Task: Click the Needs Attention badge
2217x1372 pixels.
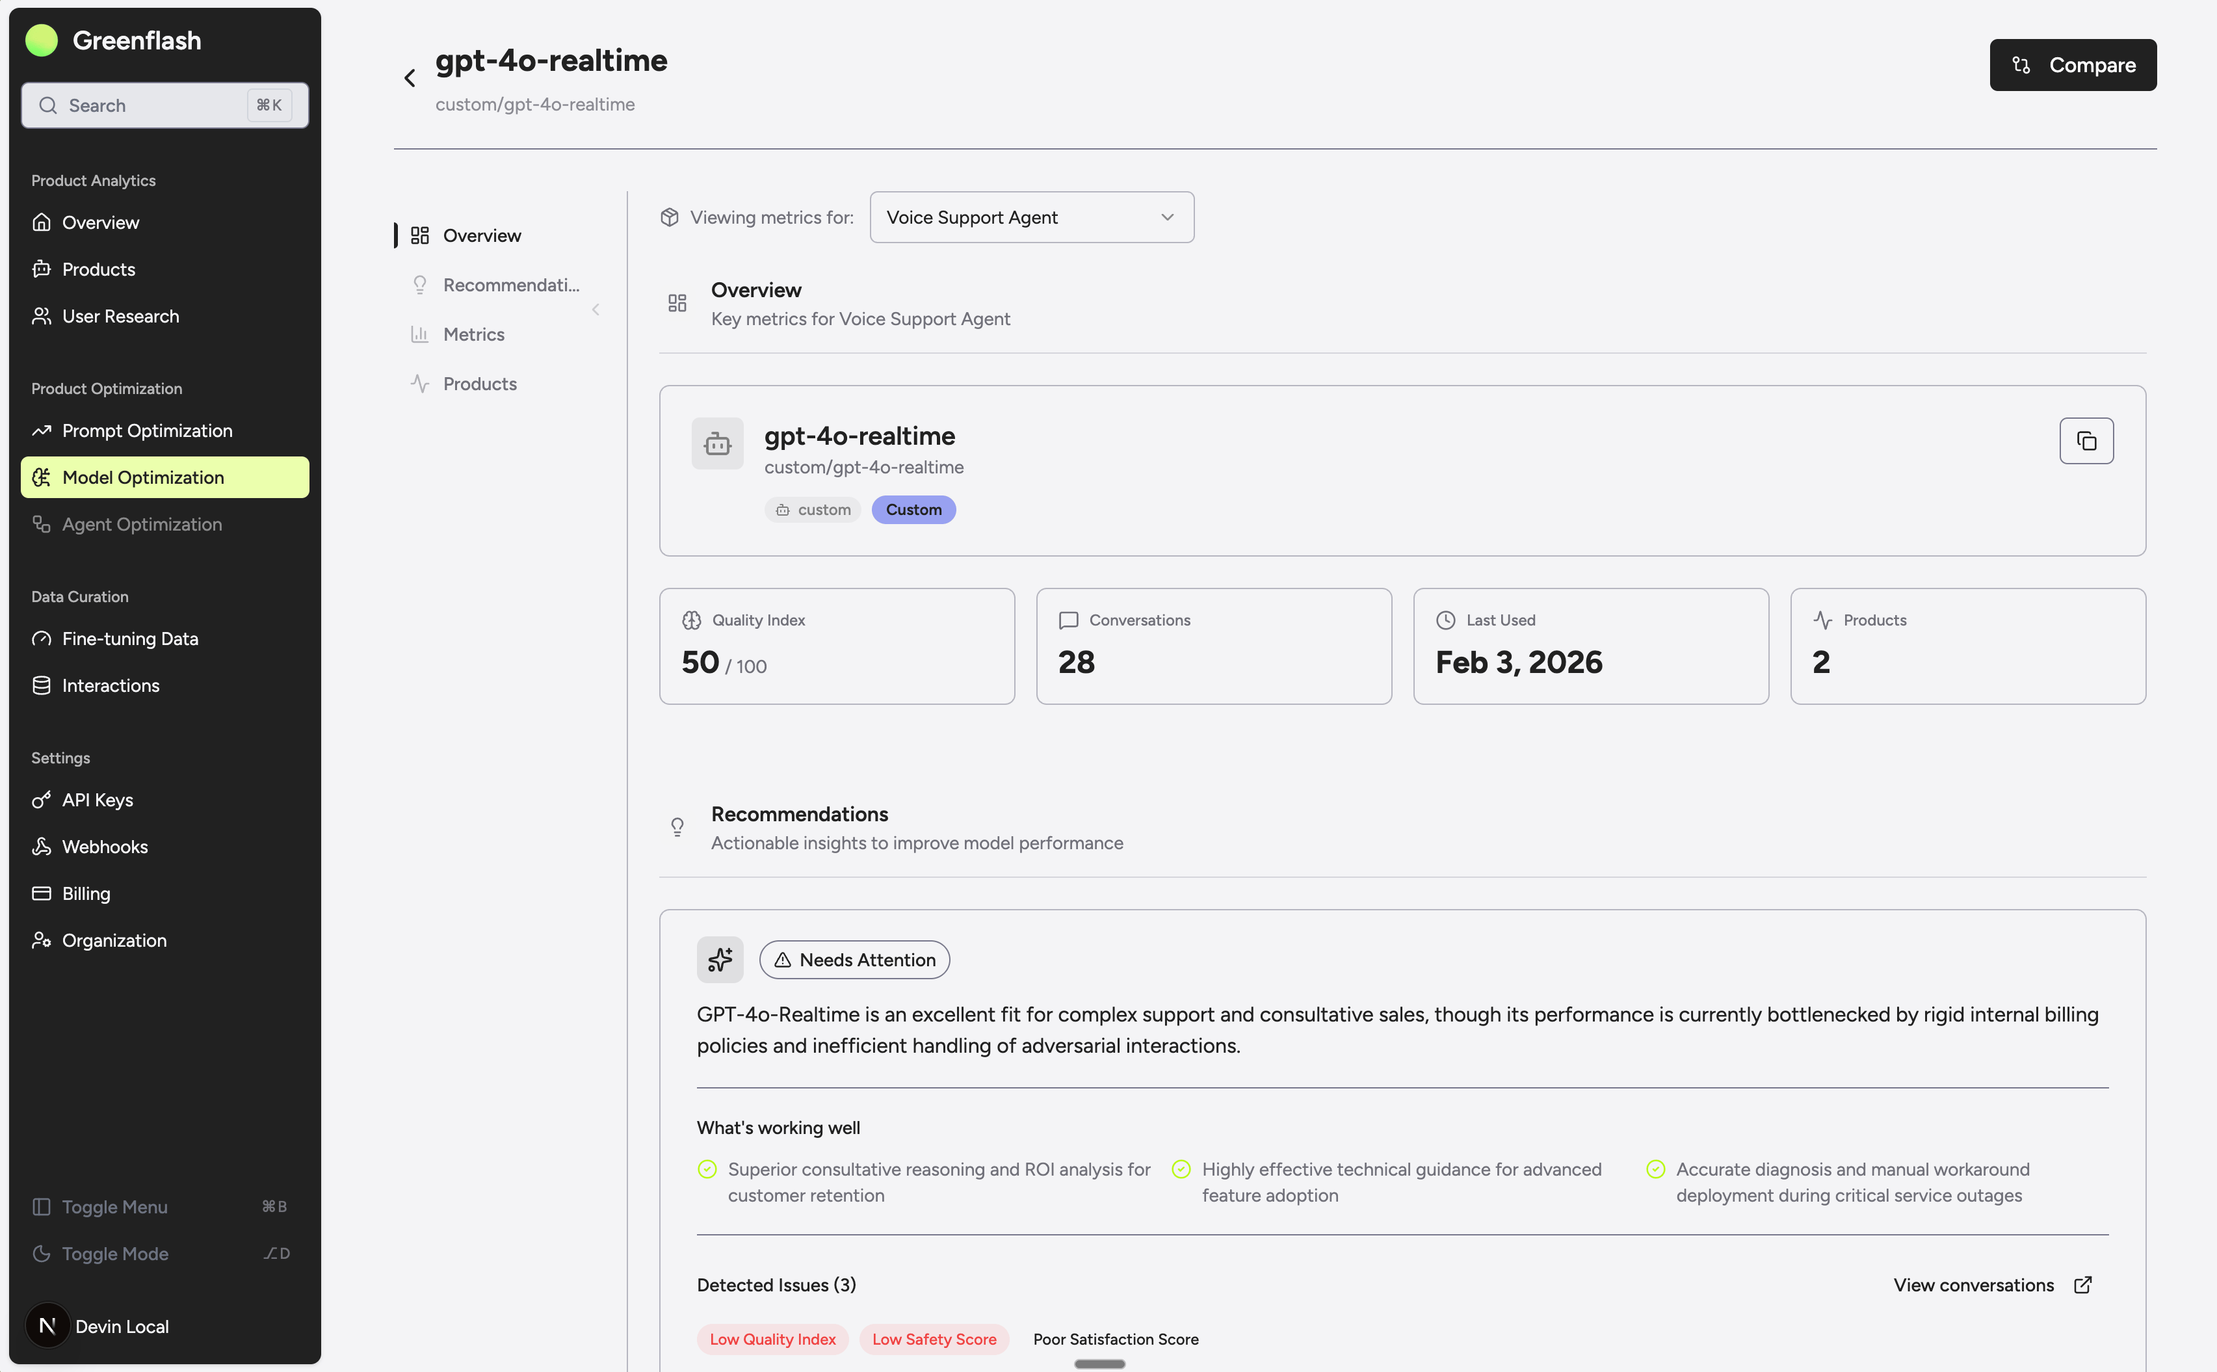Action: [x=854, y=959]
